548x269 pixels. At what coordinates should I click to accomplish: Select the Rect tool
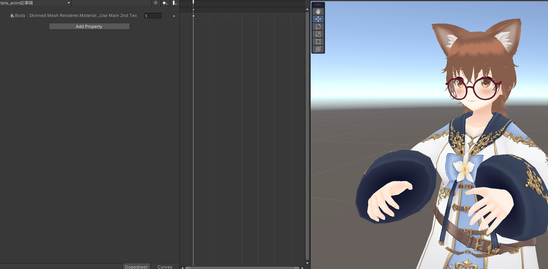click(318, 41)
